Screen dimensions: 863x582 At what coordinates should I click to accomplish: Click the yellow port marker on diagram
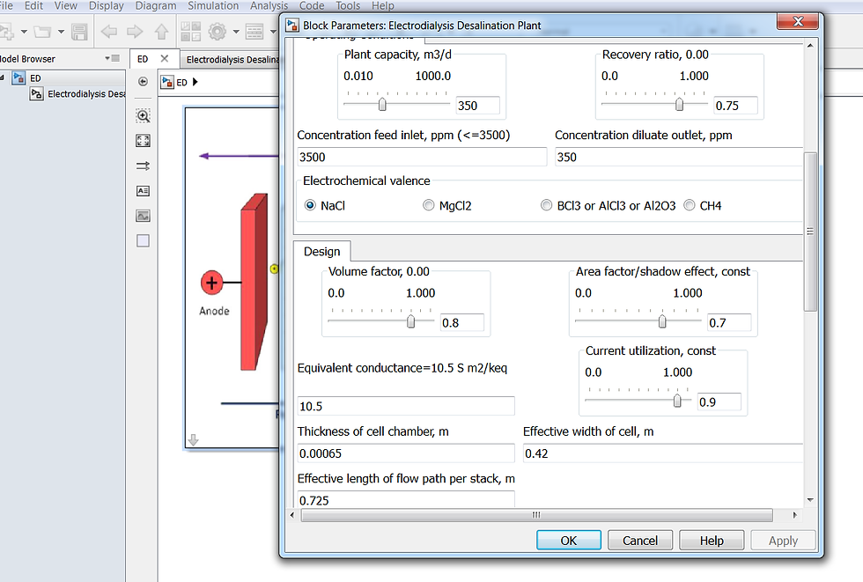[274, 269]
